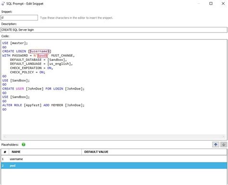Click the SQL Prompt window icon
The image size is (228, 185).
coord(3,3)
